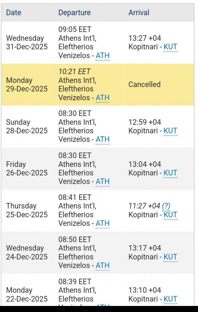Open ATH link in cancelled 29-Dec-2025 row
Viewport: 198px width, 312px height.
[103, 98]
